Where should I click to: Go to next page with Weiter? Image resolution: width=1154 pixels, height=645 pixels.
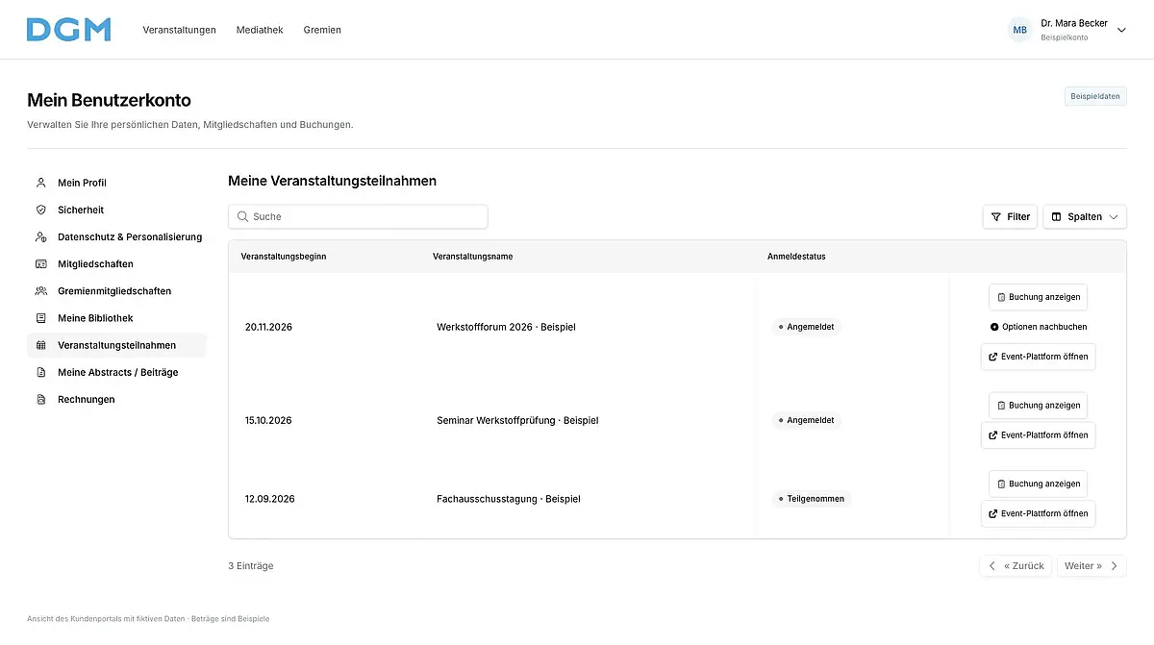(1091, 566)
